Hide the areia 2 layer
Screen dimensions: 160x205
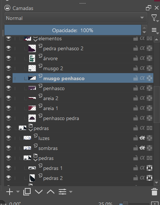pos(8,98)
